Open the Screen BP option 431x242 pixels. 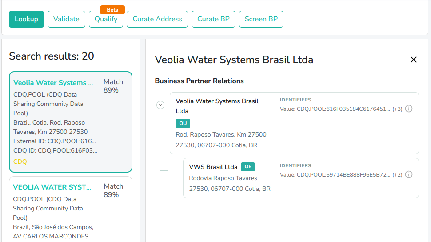click(261, 19)
